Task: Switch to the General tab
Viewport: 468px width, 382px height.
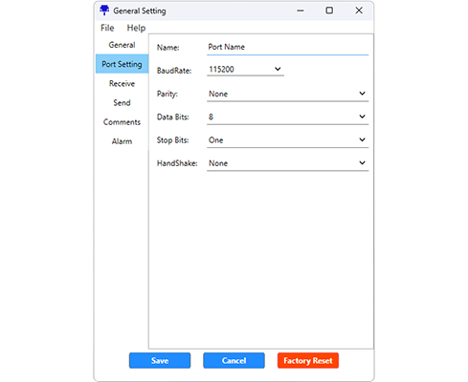Action: coord(122,45)
